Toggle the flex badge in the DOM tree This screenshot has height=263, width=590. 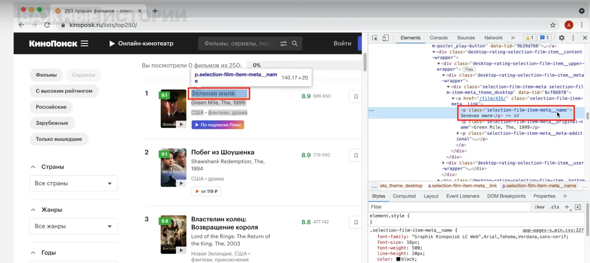click(469, 69)
